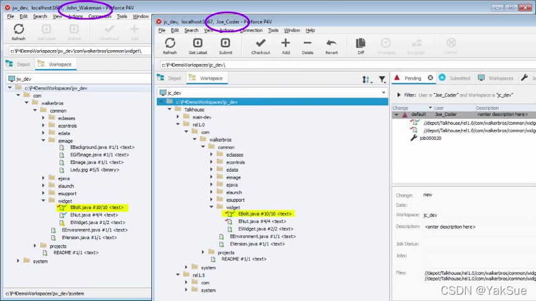Image resolution: width=536 pixels, height=301 pixels.
Task: Click the Checkout checkmark in jc_dev toolbar
Action: pyautogui.click(x=260, y=43)
